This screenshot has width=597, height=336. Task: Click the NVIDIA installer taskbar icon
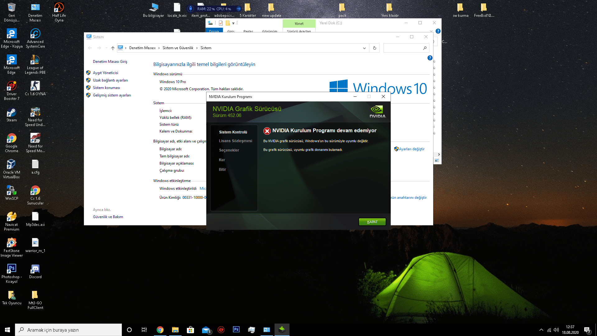[282, 330]
